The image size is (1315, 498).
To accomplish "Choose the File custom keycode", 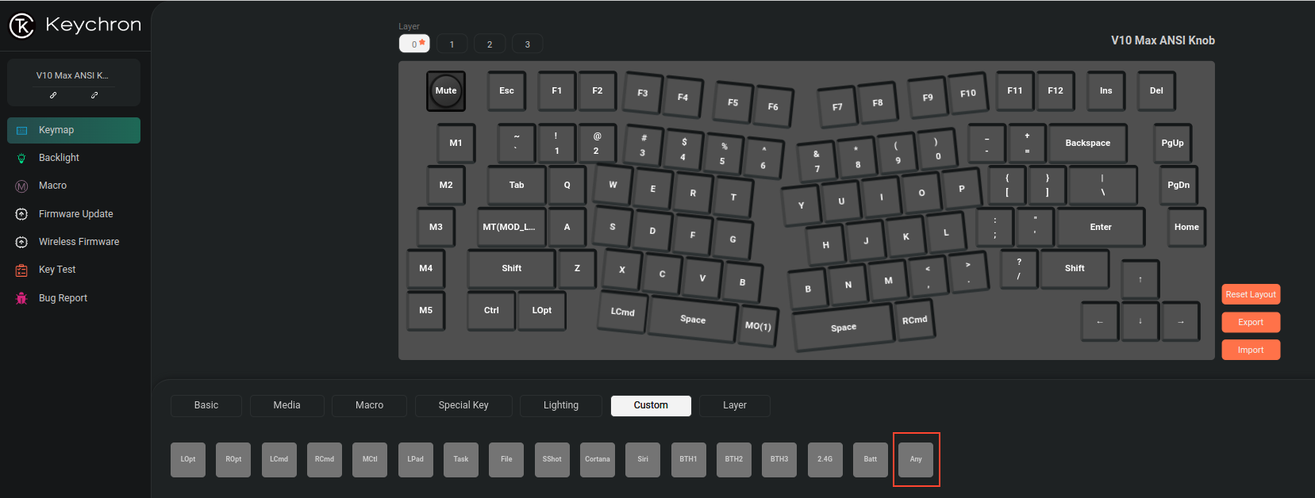I will (x=506, y=459).
